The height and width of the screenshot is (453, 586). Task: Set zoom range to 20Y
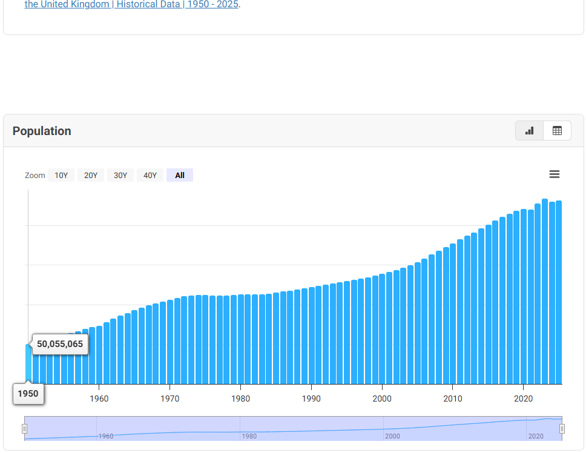(x=91, y=175)
